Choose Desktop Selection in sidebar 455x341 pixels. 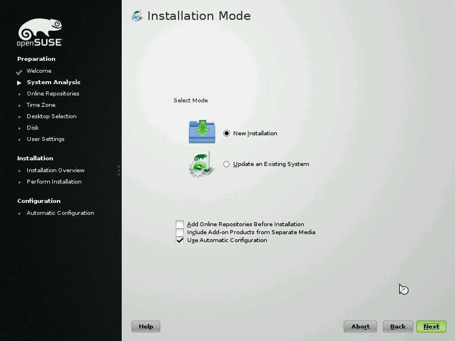pos(51,117)
